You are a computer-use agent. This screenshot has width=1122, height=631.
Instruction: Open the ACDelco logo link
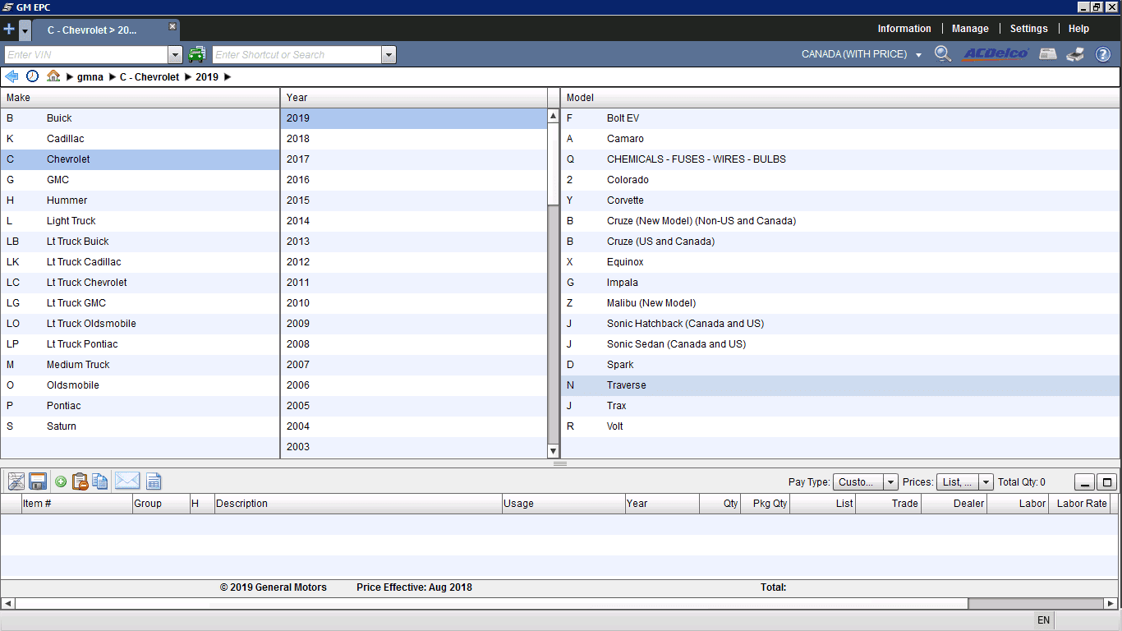(x=996, y=54)
